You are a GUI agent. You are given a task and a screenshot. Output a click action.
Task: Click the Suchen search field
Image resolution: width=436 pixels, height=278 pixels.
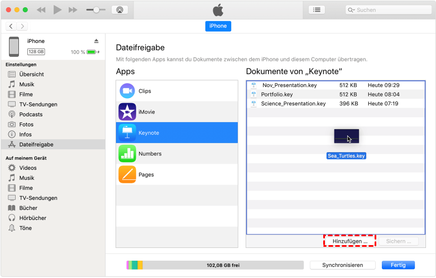point(388,10)
